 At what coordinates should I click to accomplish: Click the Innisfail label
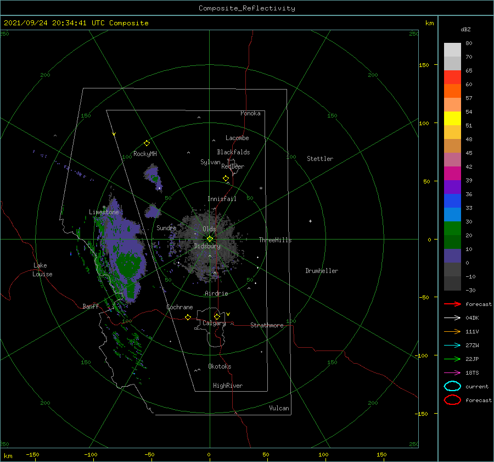(222, 199)
